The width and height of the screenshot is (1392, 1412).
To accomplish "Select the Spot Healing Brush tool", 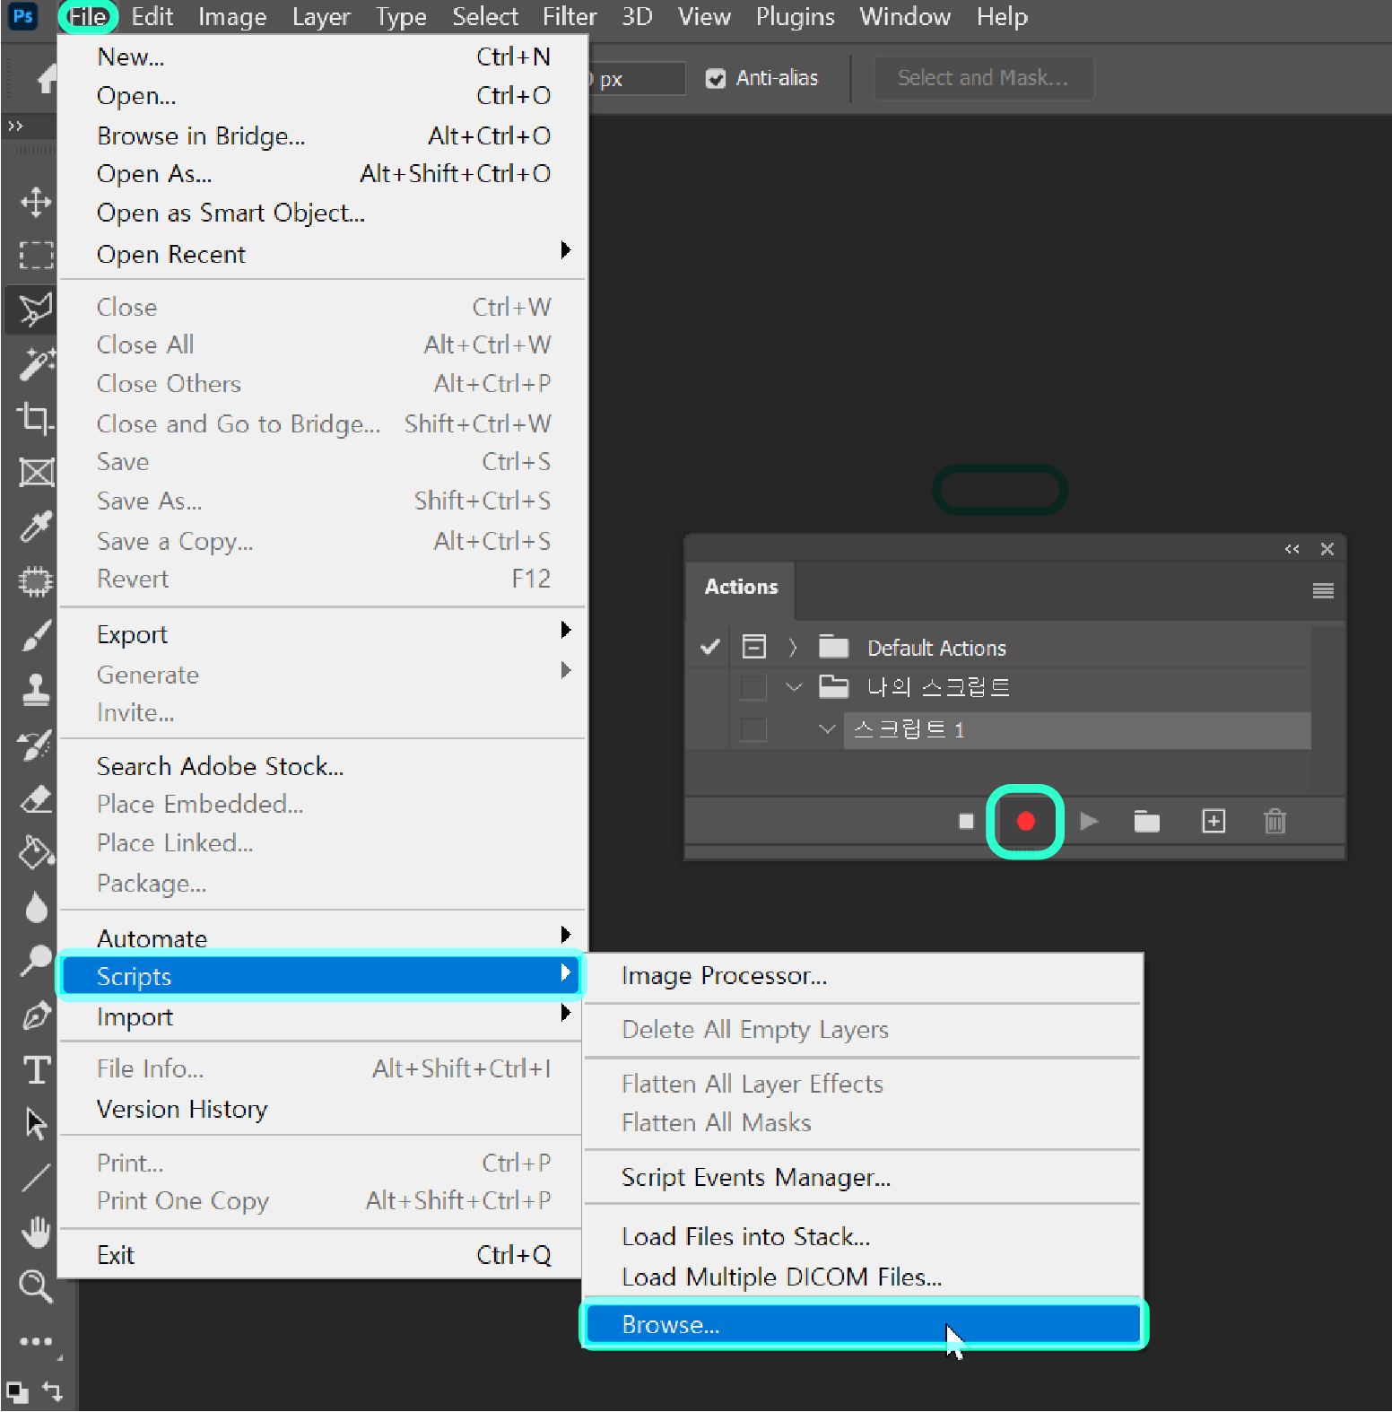I will [x=36, y=581].
